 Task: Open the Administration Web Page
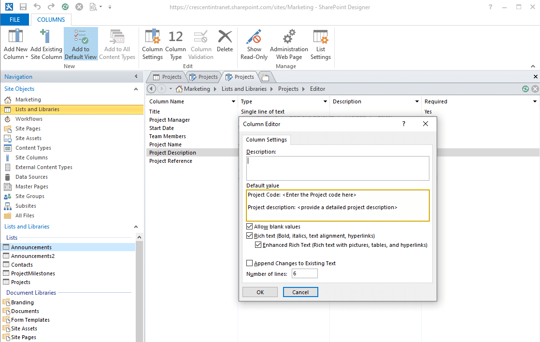coord(288,43)
